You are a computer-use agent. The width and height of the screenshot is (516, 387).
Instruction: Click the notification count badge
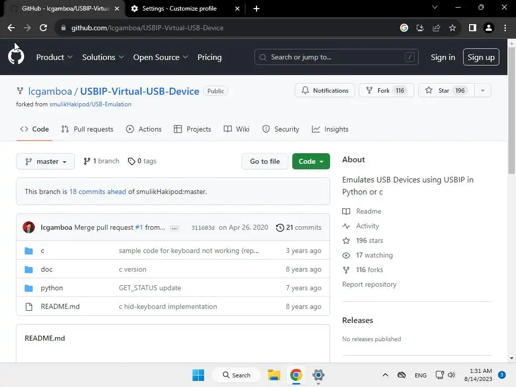point(502,375)
